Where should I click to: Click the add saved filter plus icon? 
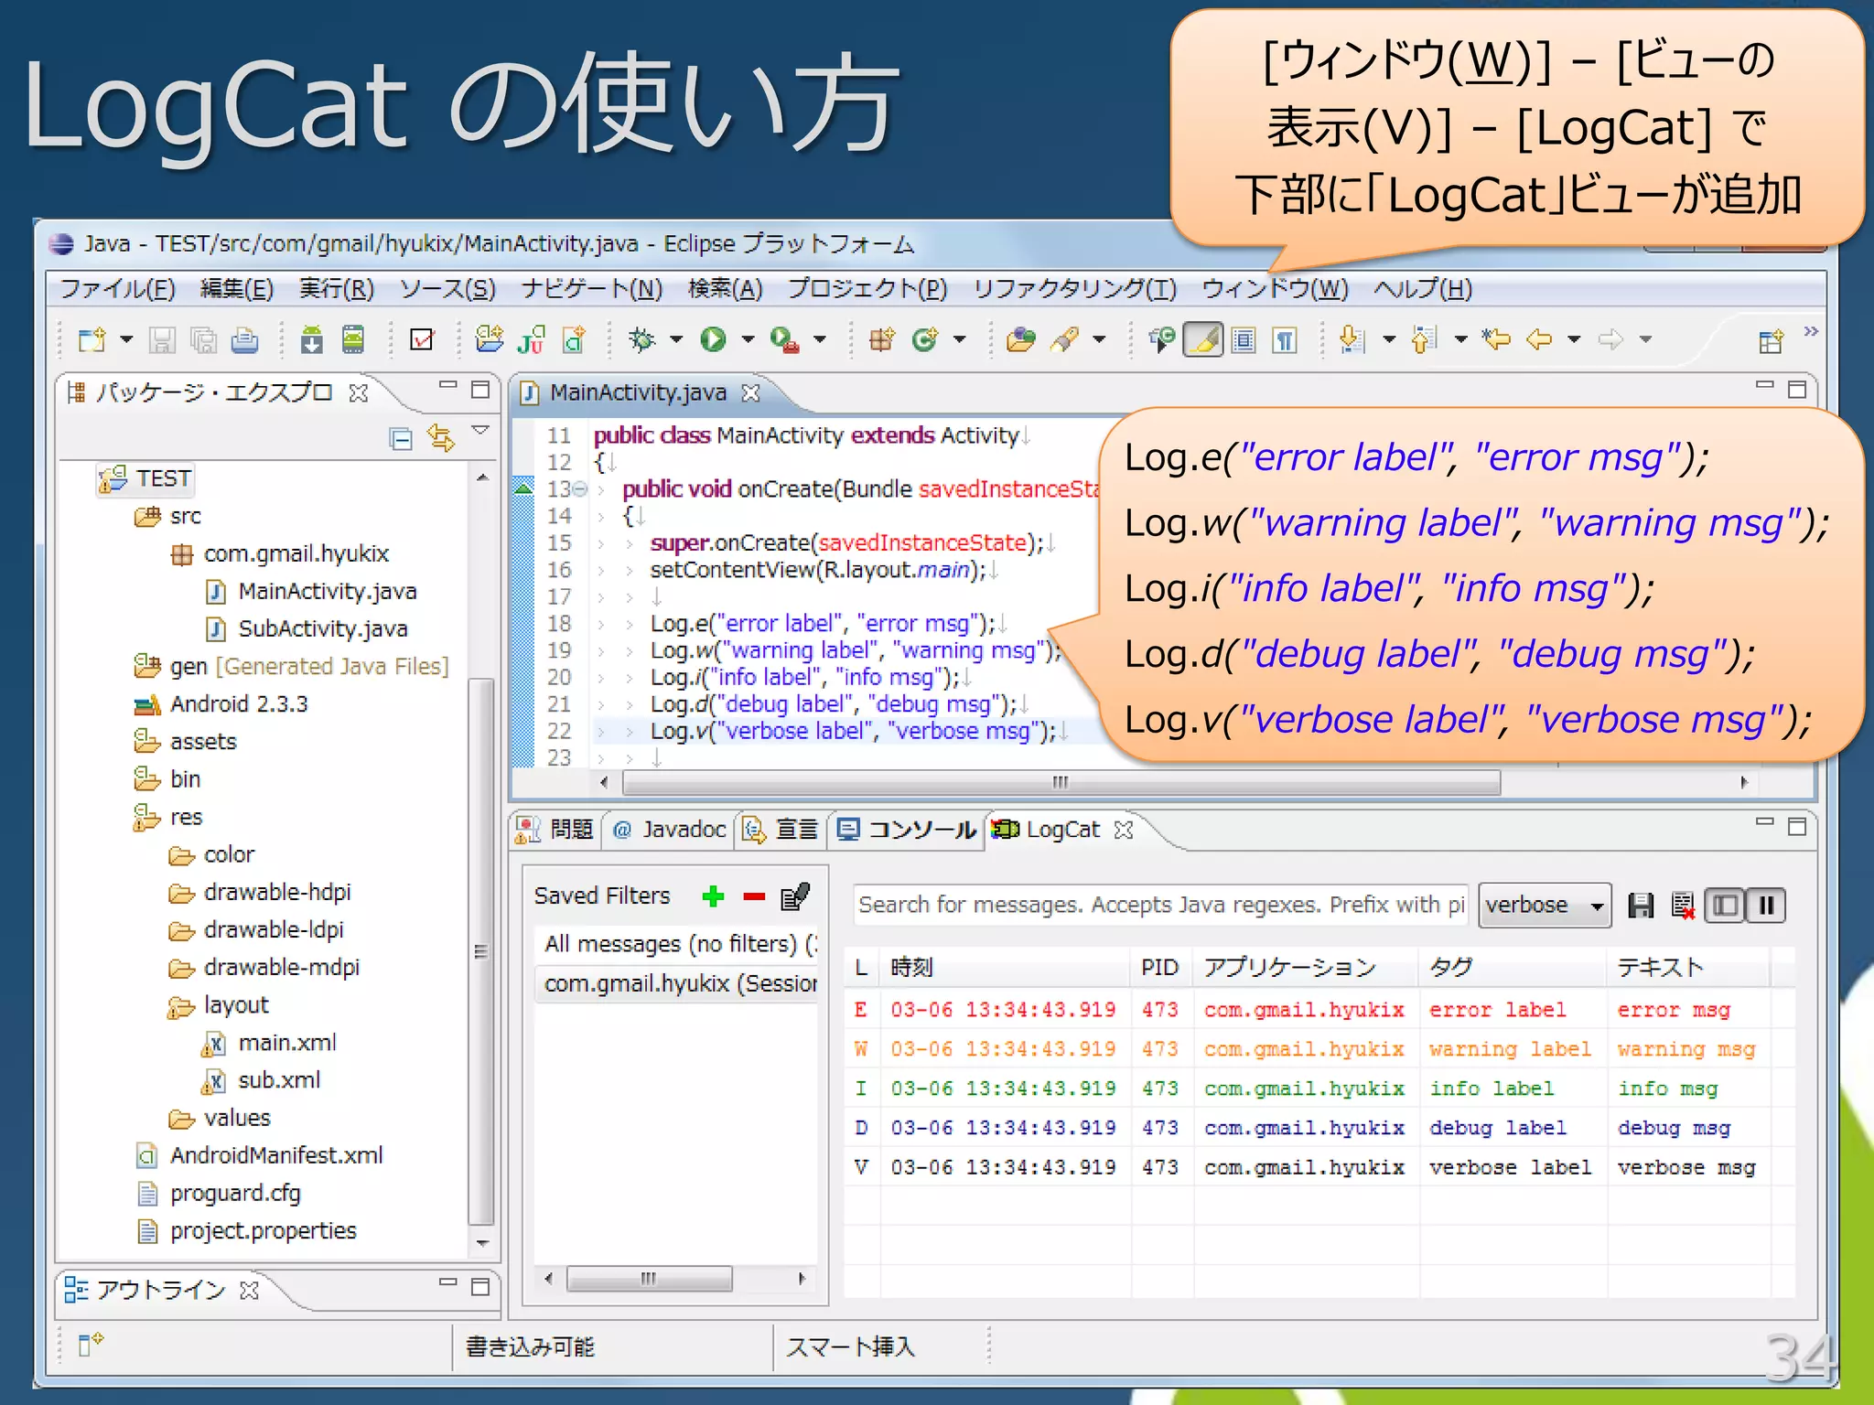(x=713, y=896)
